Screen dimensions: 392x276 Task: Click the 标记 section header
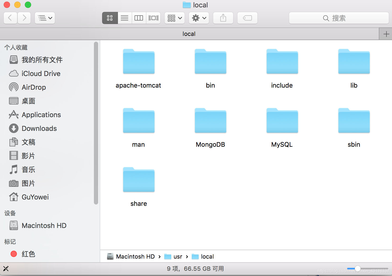(10, 242)
